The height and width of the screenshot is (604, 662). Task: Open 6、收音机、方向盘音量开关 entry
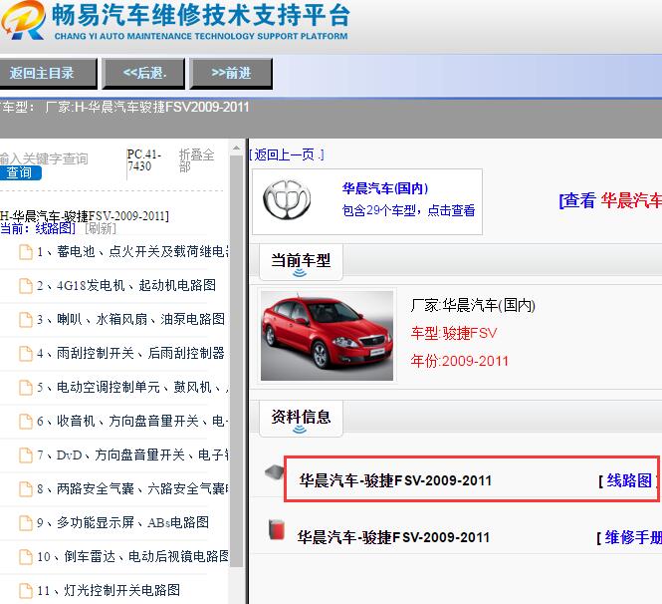(x=133, y=421)
